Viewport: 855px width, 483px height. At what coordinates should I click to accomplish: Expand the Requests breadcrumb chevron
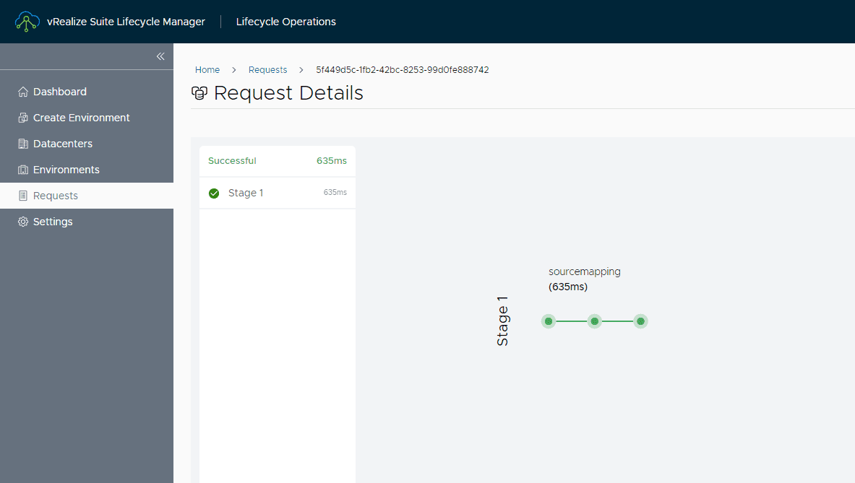pyautogui.click(x=301, y=70)
